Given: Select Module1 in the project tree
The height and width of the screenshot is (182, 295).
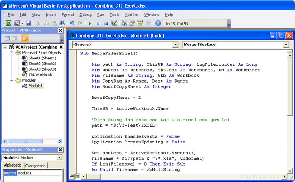Looking at the screenshot, I should (x=35, y=86).
